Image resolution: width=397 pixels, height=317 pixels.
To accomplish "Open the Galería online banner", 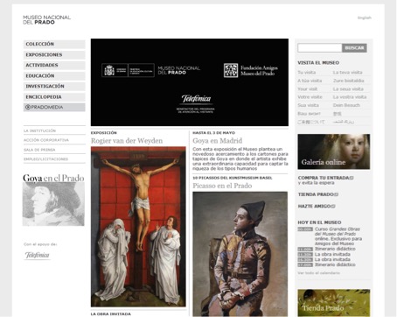I will (x=334, y=151).
